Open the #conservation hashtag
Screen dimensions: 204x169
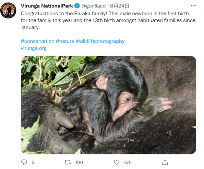[x=37, y=41]
